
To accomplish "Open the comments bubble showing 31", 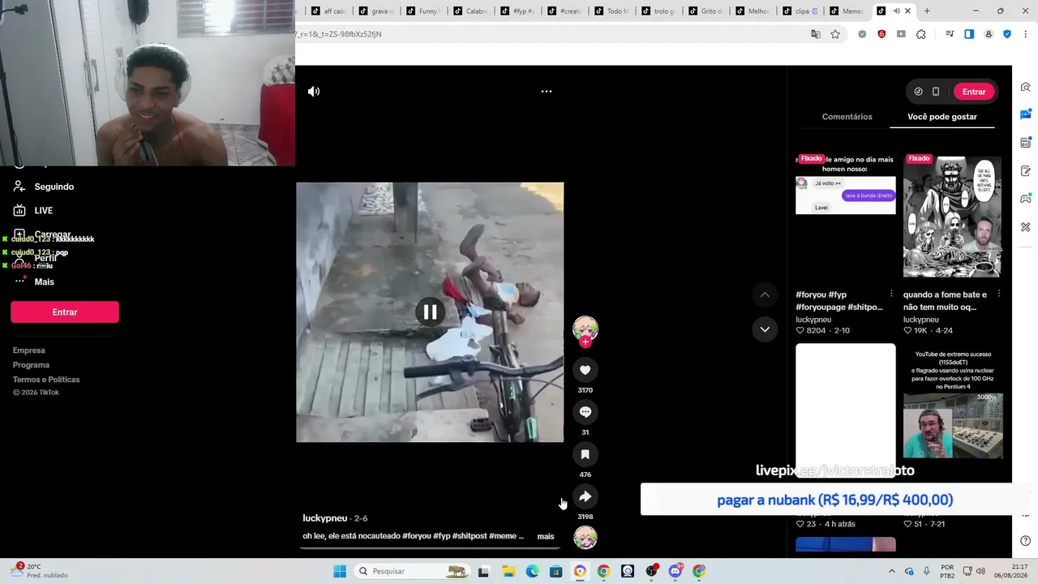I will (585, 412).
